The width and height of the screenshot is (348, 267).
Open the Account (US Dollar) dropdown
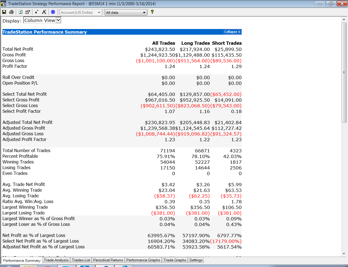[x=81, y=12]
